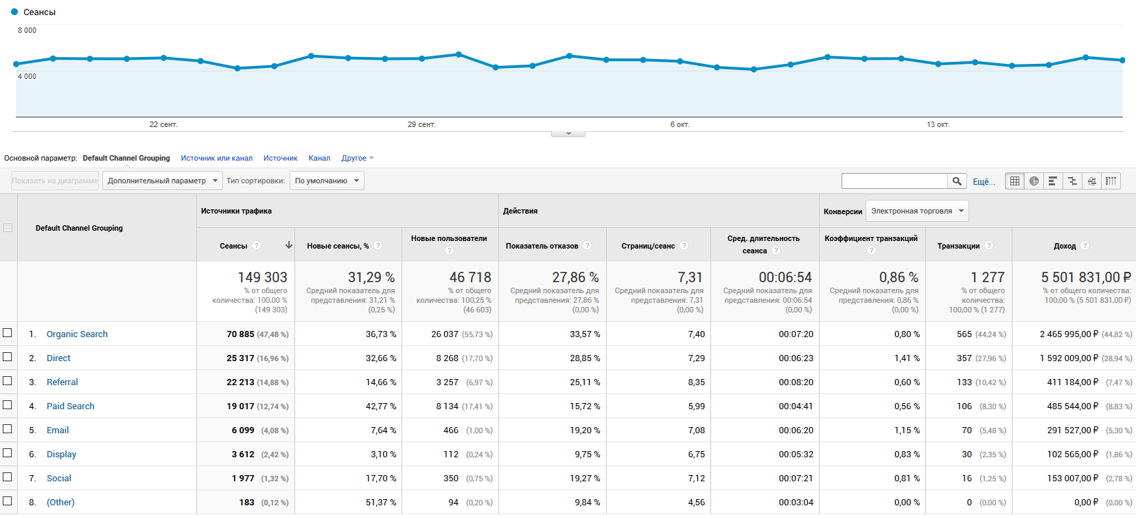Open the Referral channel link
1136x517 pixels.
[62, 382]
